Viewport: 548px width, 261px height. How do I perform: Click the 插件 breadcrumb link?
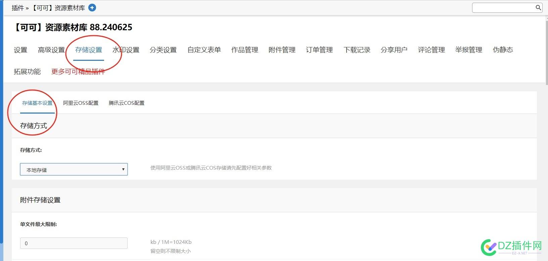coord(18,8)
